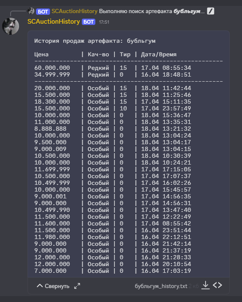Click the 'Цена' column header
The image size is (242, 302).
click(41, 55)
